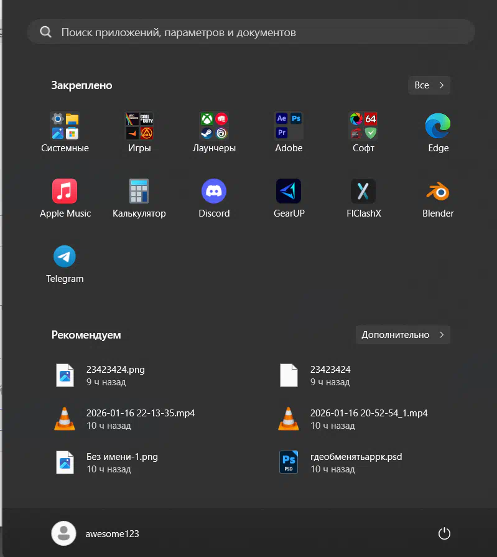Click the search field for apps
Image resolution: width=497 pixels, height=557 pixels.
251,32
